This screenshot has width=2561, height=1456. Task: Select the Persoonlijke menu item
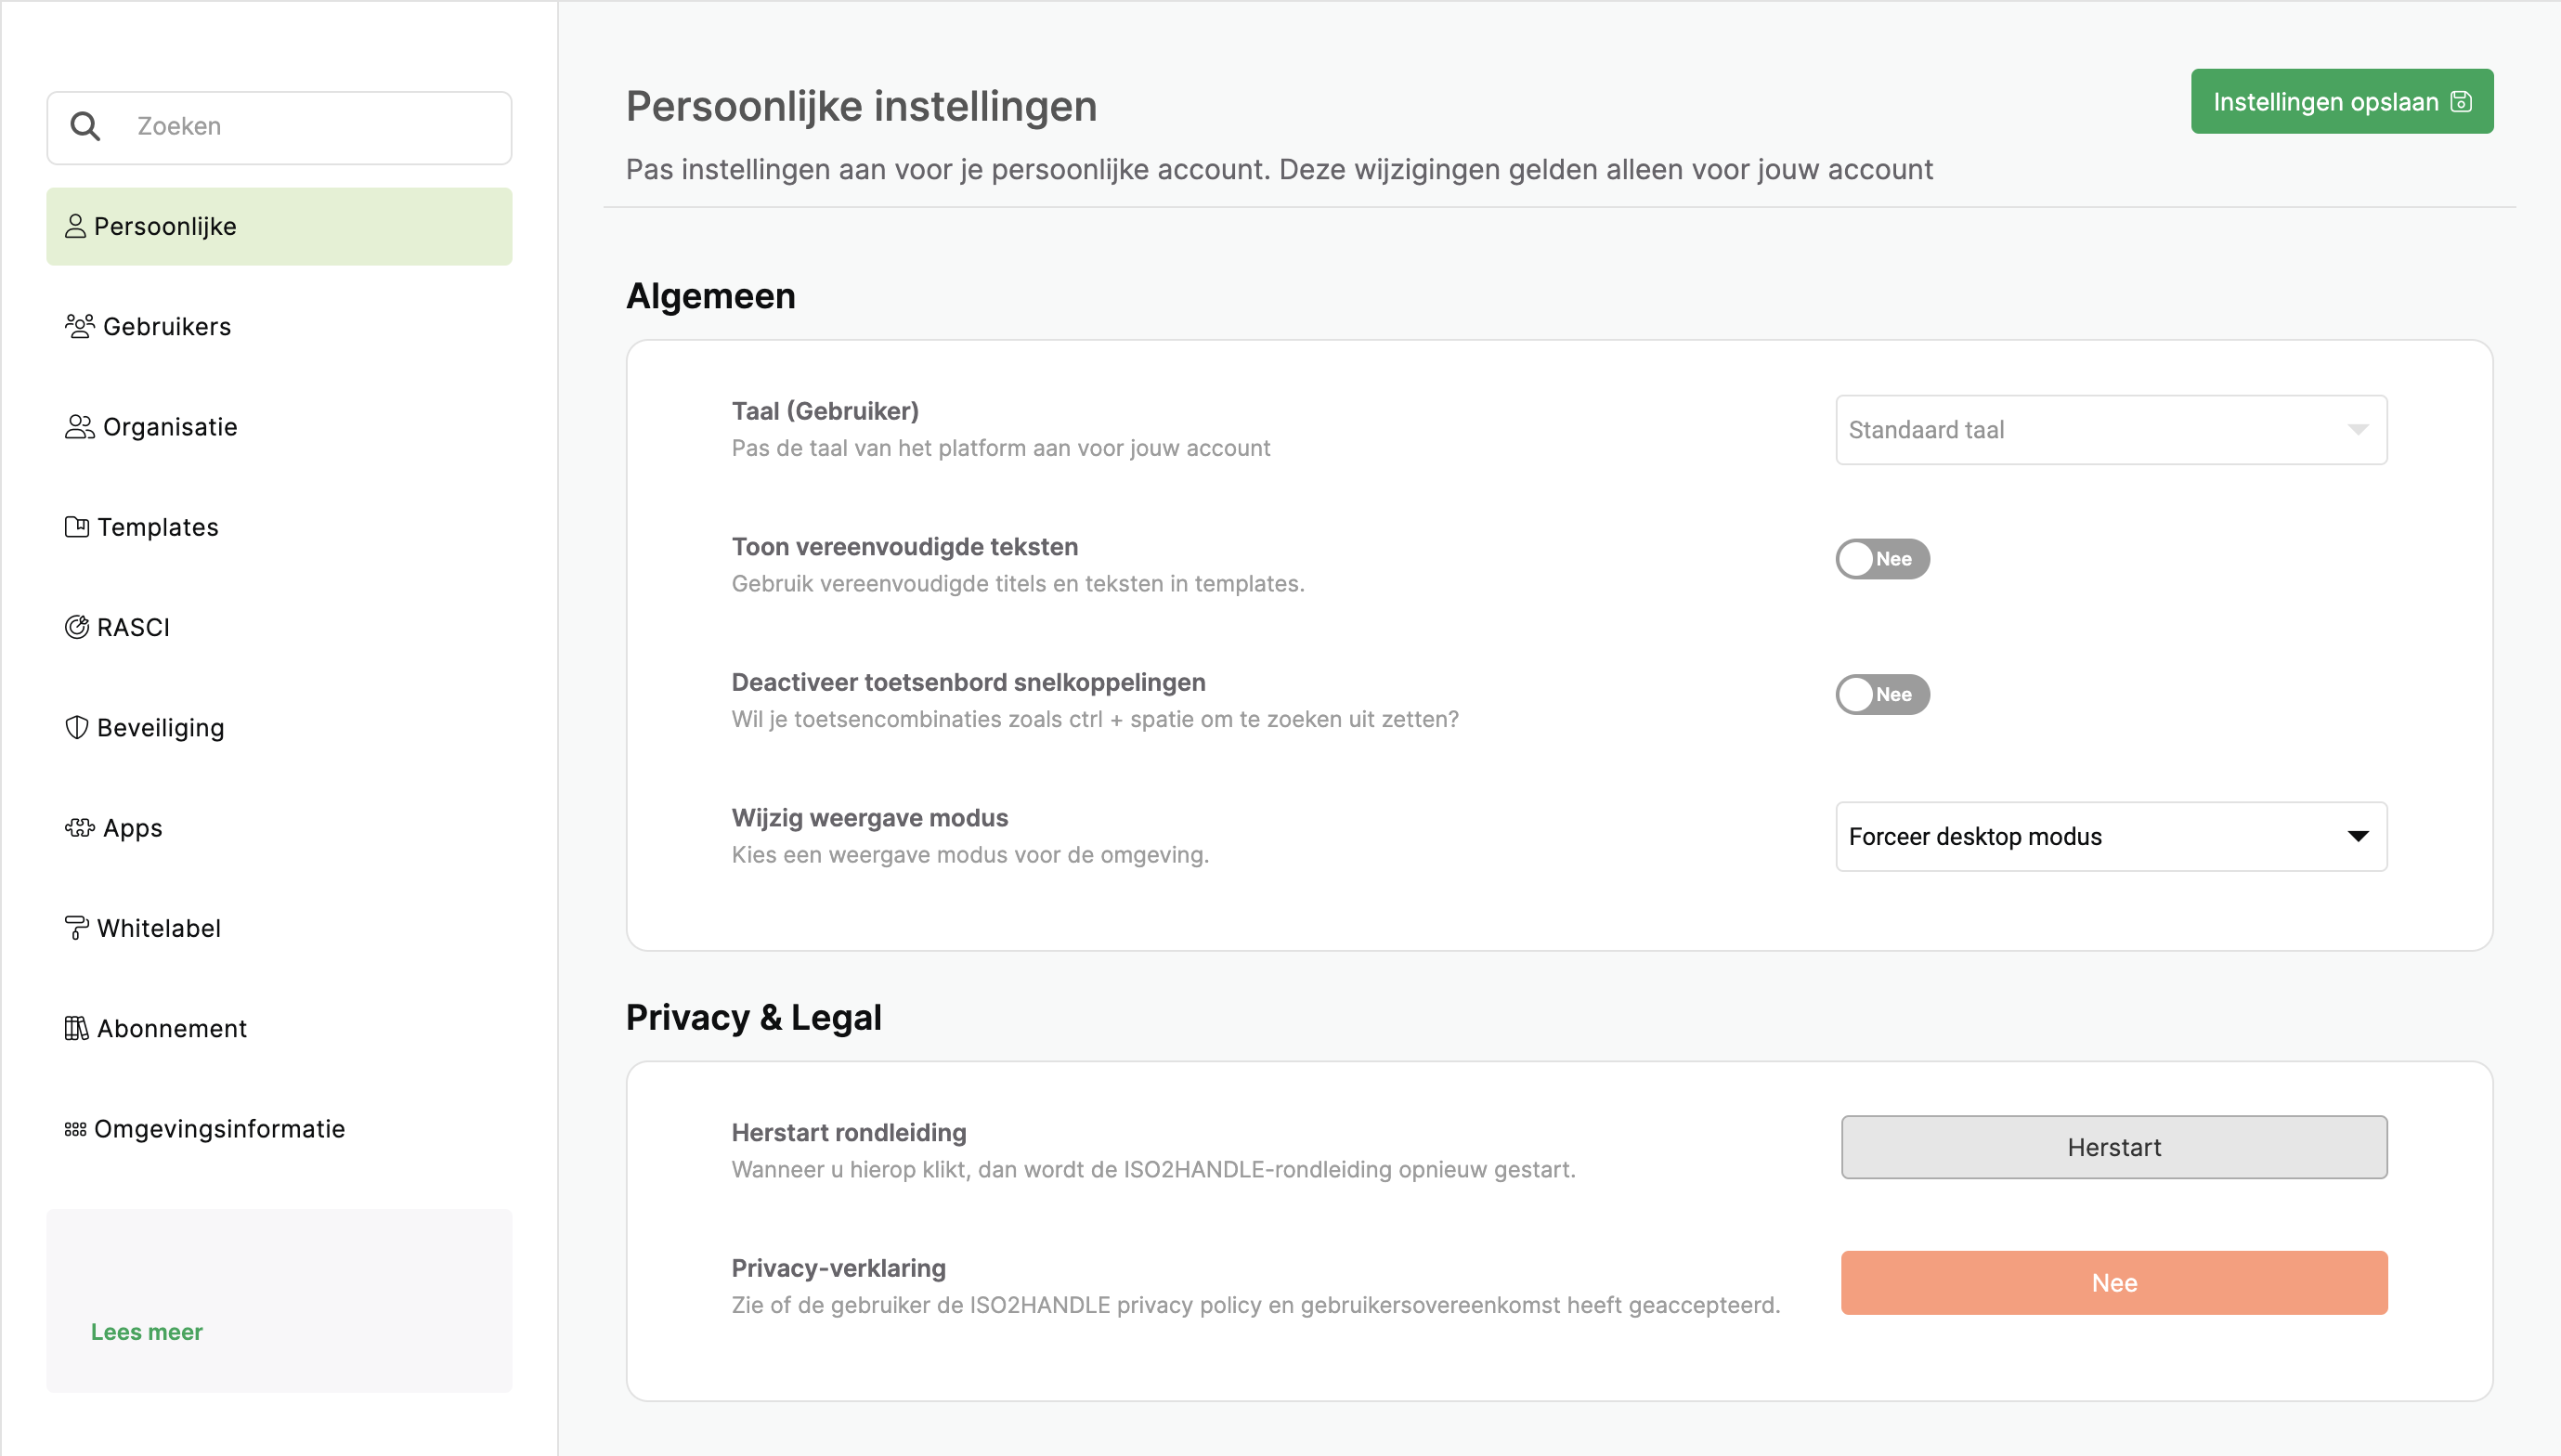tap(279, 226)
